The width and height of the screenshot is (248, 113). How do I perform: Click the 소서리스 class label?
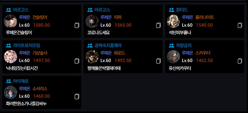point(40,89)
